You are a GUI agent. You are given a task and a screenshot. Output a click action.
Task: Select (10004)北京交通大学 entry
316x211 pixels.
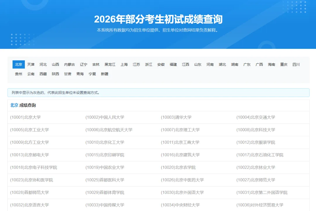click(x=256, y=117)
